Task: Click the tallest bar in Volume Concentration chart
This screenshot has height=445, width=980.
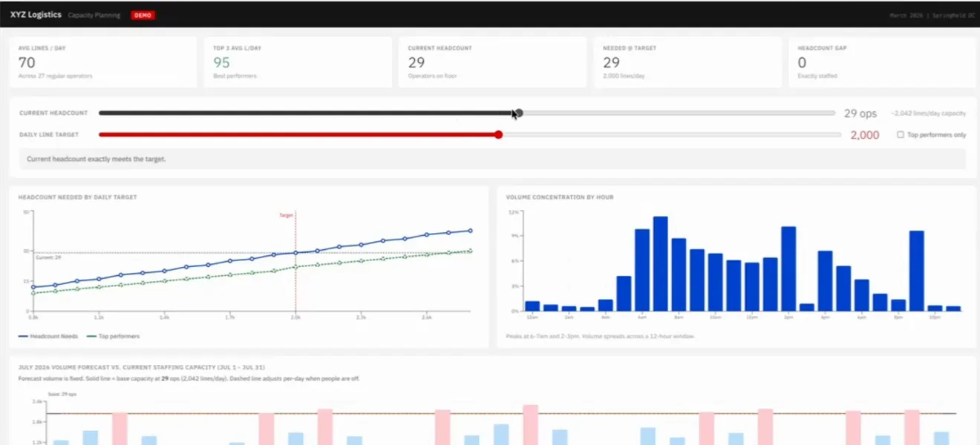Action: (660, 263)
